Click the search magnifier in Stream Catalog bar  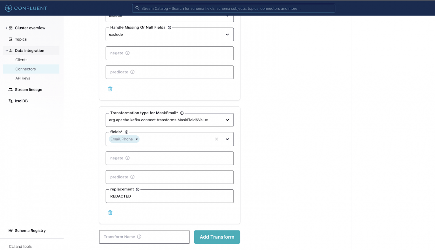[137, 8]
